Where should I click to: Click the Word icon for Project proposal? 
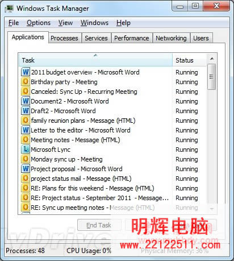pos(26,169)
